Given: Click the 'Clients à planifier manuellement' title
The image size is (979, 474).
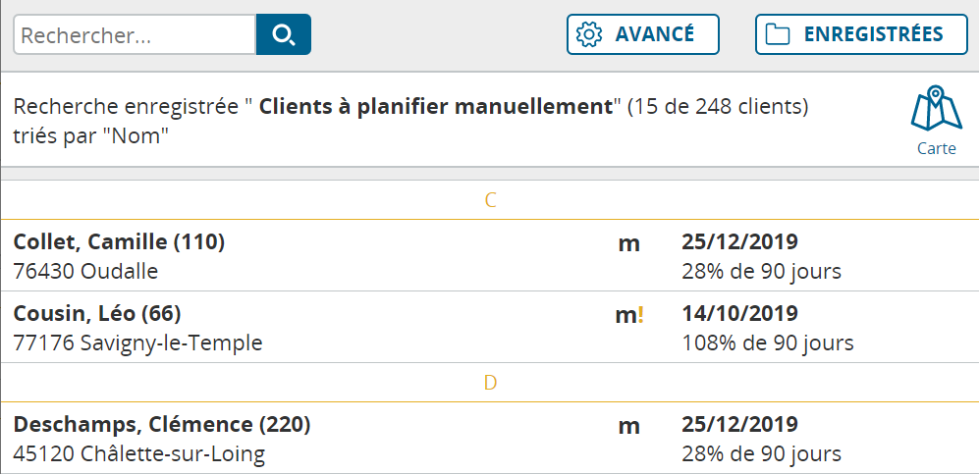Looking at the screenshot, I should point(436,107).
